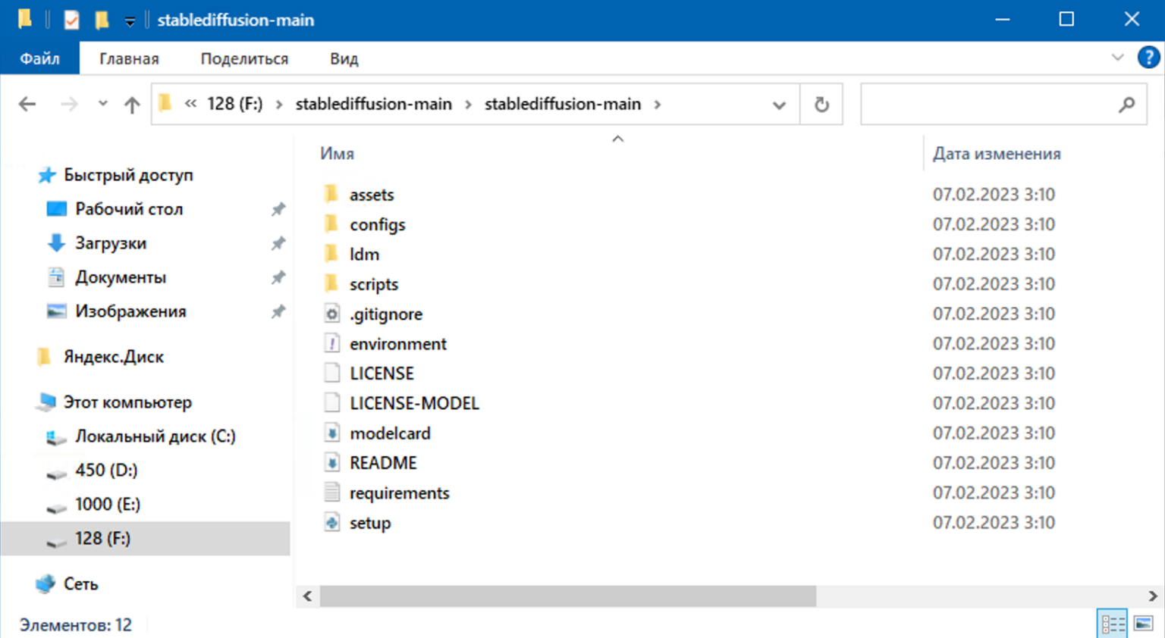Open Документы in sidebar
Image resolution: width=1165 pixels, height=638 pixels.
[121, 277]
